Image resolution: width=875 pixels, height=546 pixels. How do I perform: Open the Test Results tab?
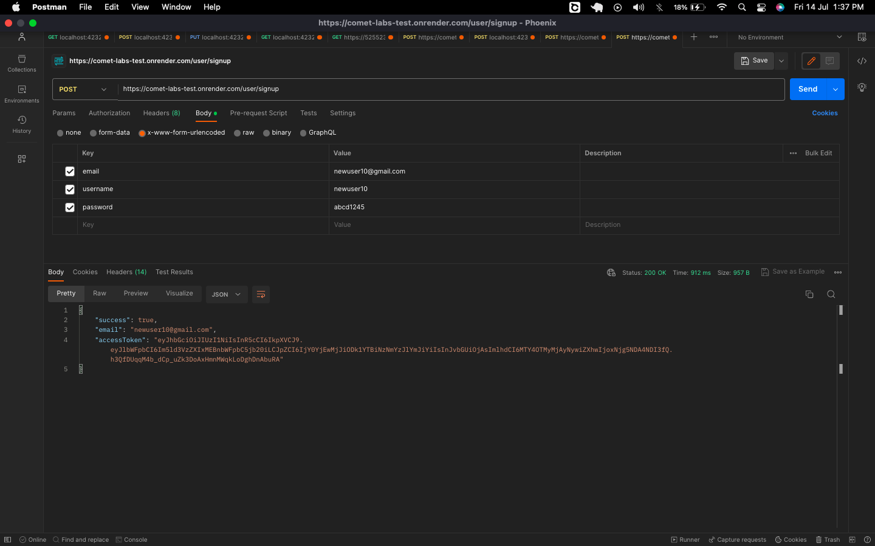click(x=174, y=272)
